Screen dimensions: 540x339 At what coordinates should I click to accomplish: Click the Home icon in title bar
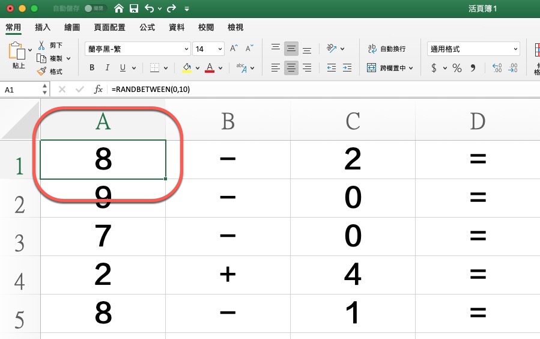tap(120, 9)
